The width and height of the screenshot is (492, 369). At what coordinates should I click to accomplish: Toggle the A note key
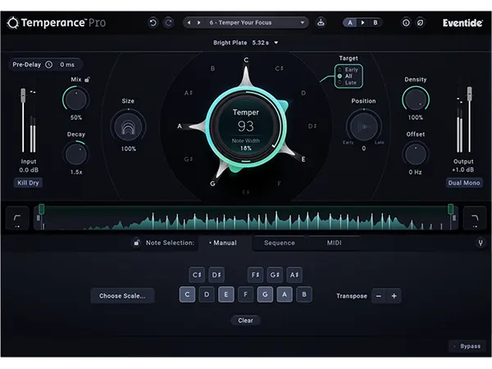[285, 294]
